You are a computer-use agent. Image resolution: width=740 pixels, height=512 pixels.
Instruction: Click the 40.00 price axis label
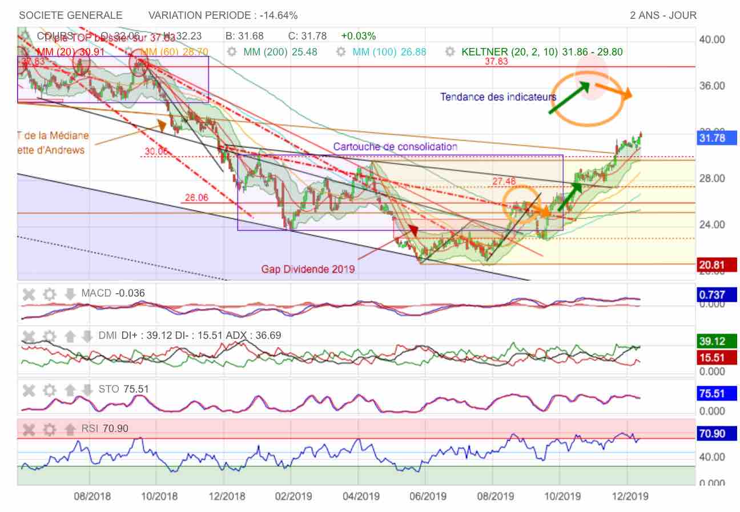coord(713,40)
